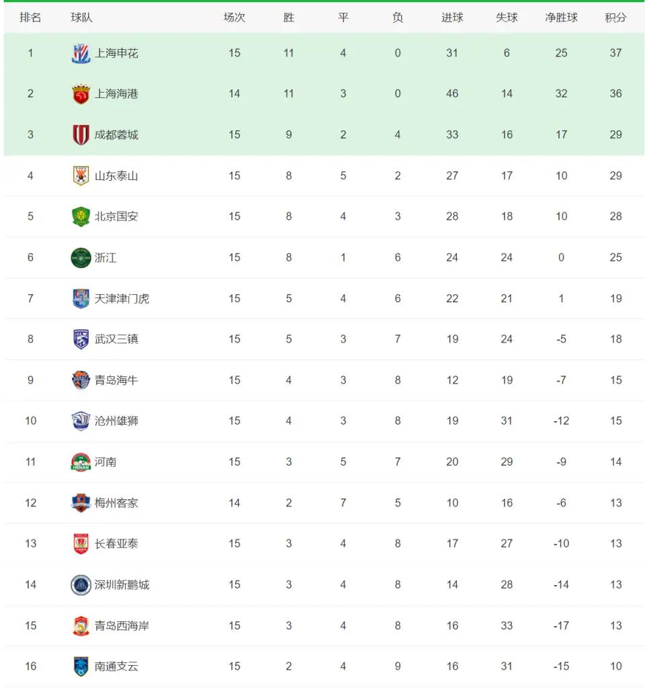Click the Wuhan Three Towns (武汉三镇) logo
This screenshot has height=696, width=645.
(81, 339)
